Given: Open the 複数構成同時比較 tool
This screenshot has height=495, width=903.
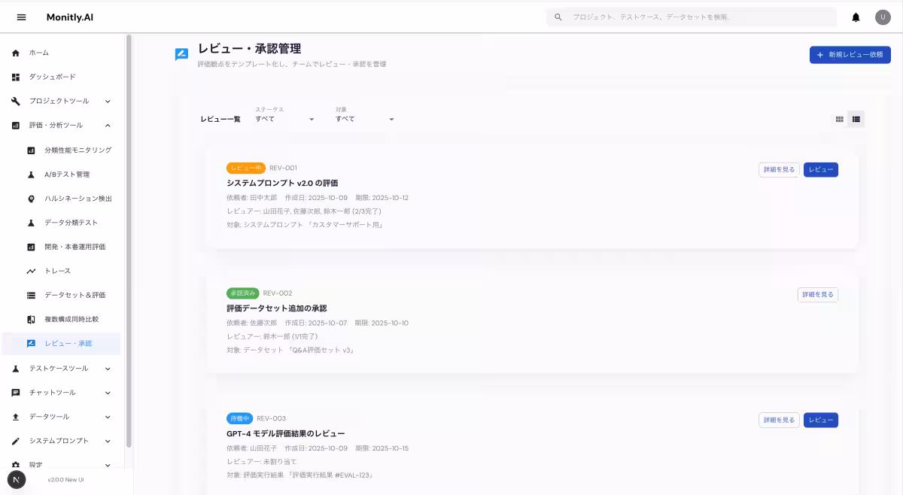Looking at the screenshot, I should 31,319.
